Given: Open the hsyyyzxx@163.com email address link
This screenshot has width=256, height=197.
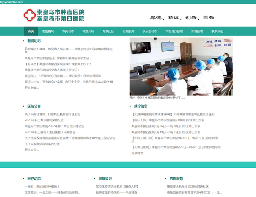Looking at the screenshot, I should (x=12, y=2).
